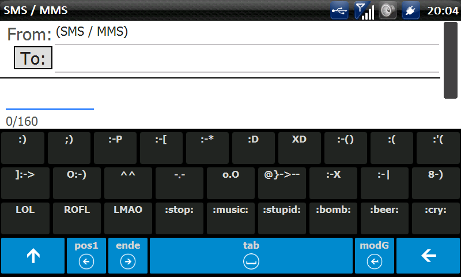Tap the :stop: key

179,218
